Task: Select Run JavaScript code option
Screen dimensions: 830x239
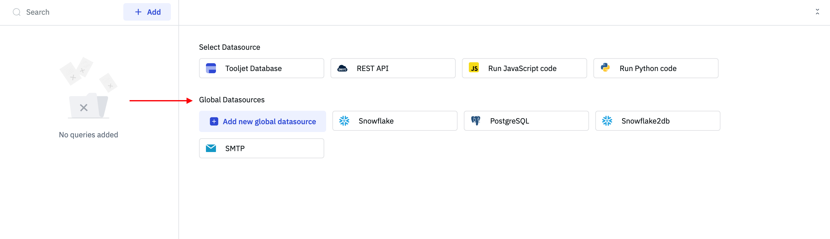Action: tap(524, 68)
